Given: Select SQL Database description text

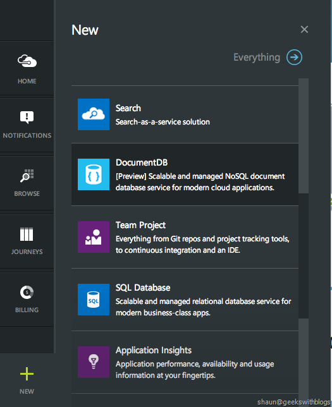Looking at the screenshot, I should [204, 307].
